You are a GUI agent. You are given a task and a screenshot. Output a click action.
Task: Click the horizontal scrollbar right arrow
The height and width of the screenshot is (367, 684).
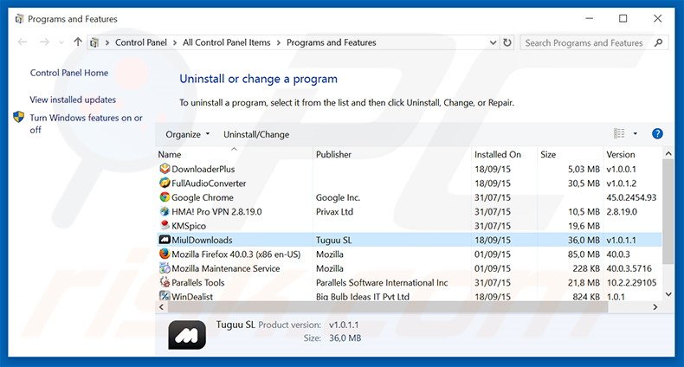[655, 307]
